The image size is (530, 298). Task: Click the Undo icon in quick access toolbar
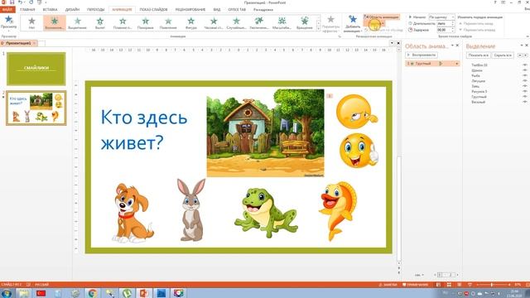(x=20, y=2)
